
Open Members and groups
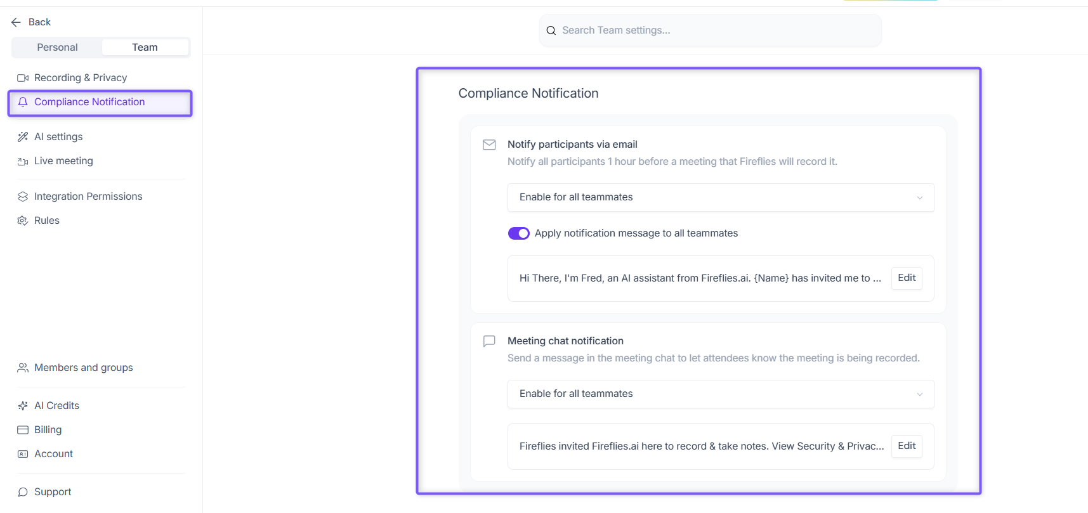[84, 368]
